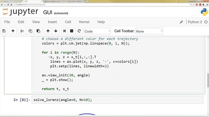
Task: Click the colors = plt.cm.jet line
Action: click(86, 44)
